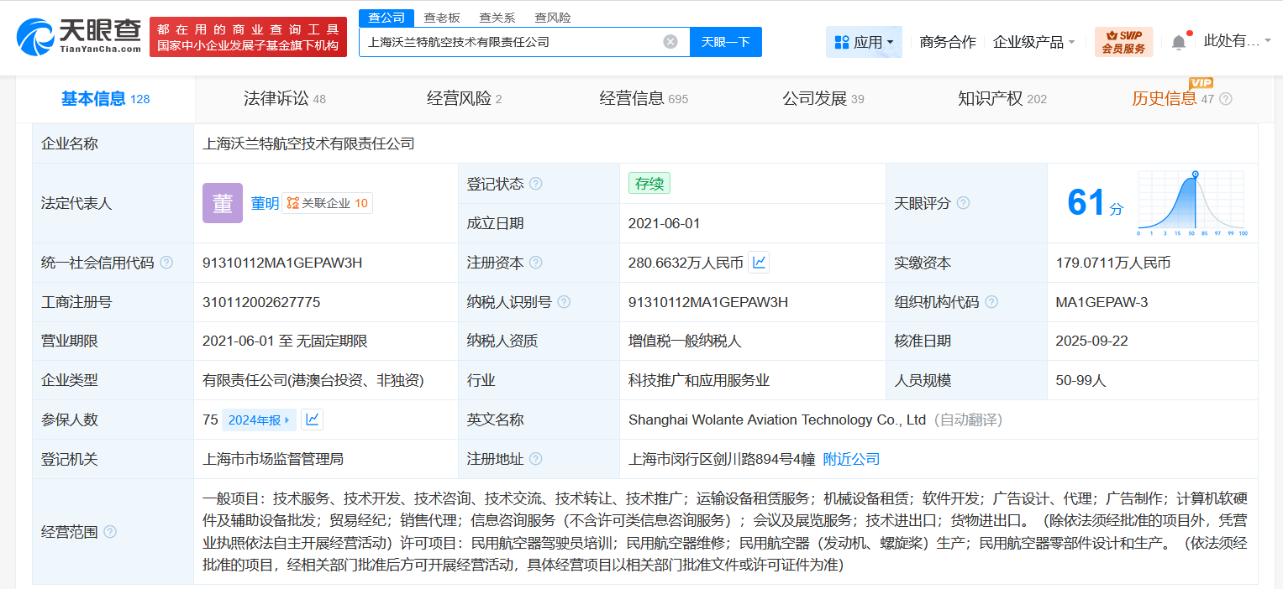Image resolution: width=1283 pixels, height=589 pixels.
Task: Click the notification bell icon
Action: (1178, 39)
